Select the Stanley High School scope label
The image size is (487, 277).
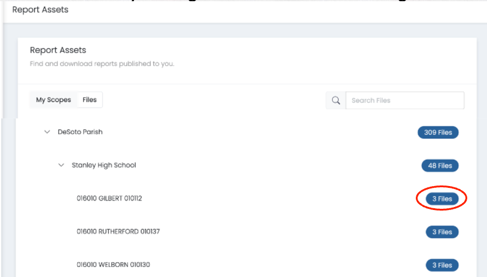tap(104, 165)
